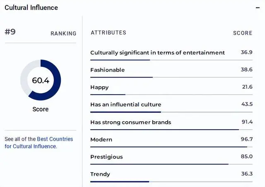The image size is (265, 187).
Task: Click the Cultural Influence panel heading
Action: 31,8
